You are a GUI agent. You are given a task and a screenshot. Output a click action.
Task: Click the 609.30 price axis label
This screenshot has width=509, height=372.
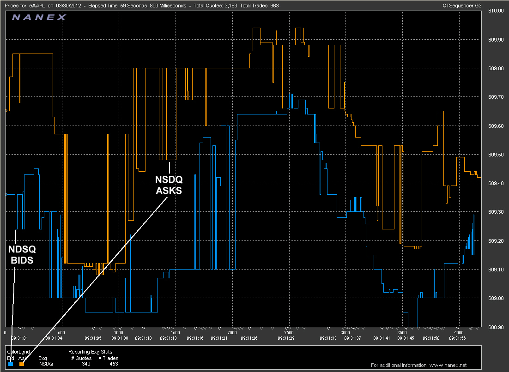496,212
